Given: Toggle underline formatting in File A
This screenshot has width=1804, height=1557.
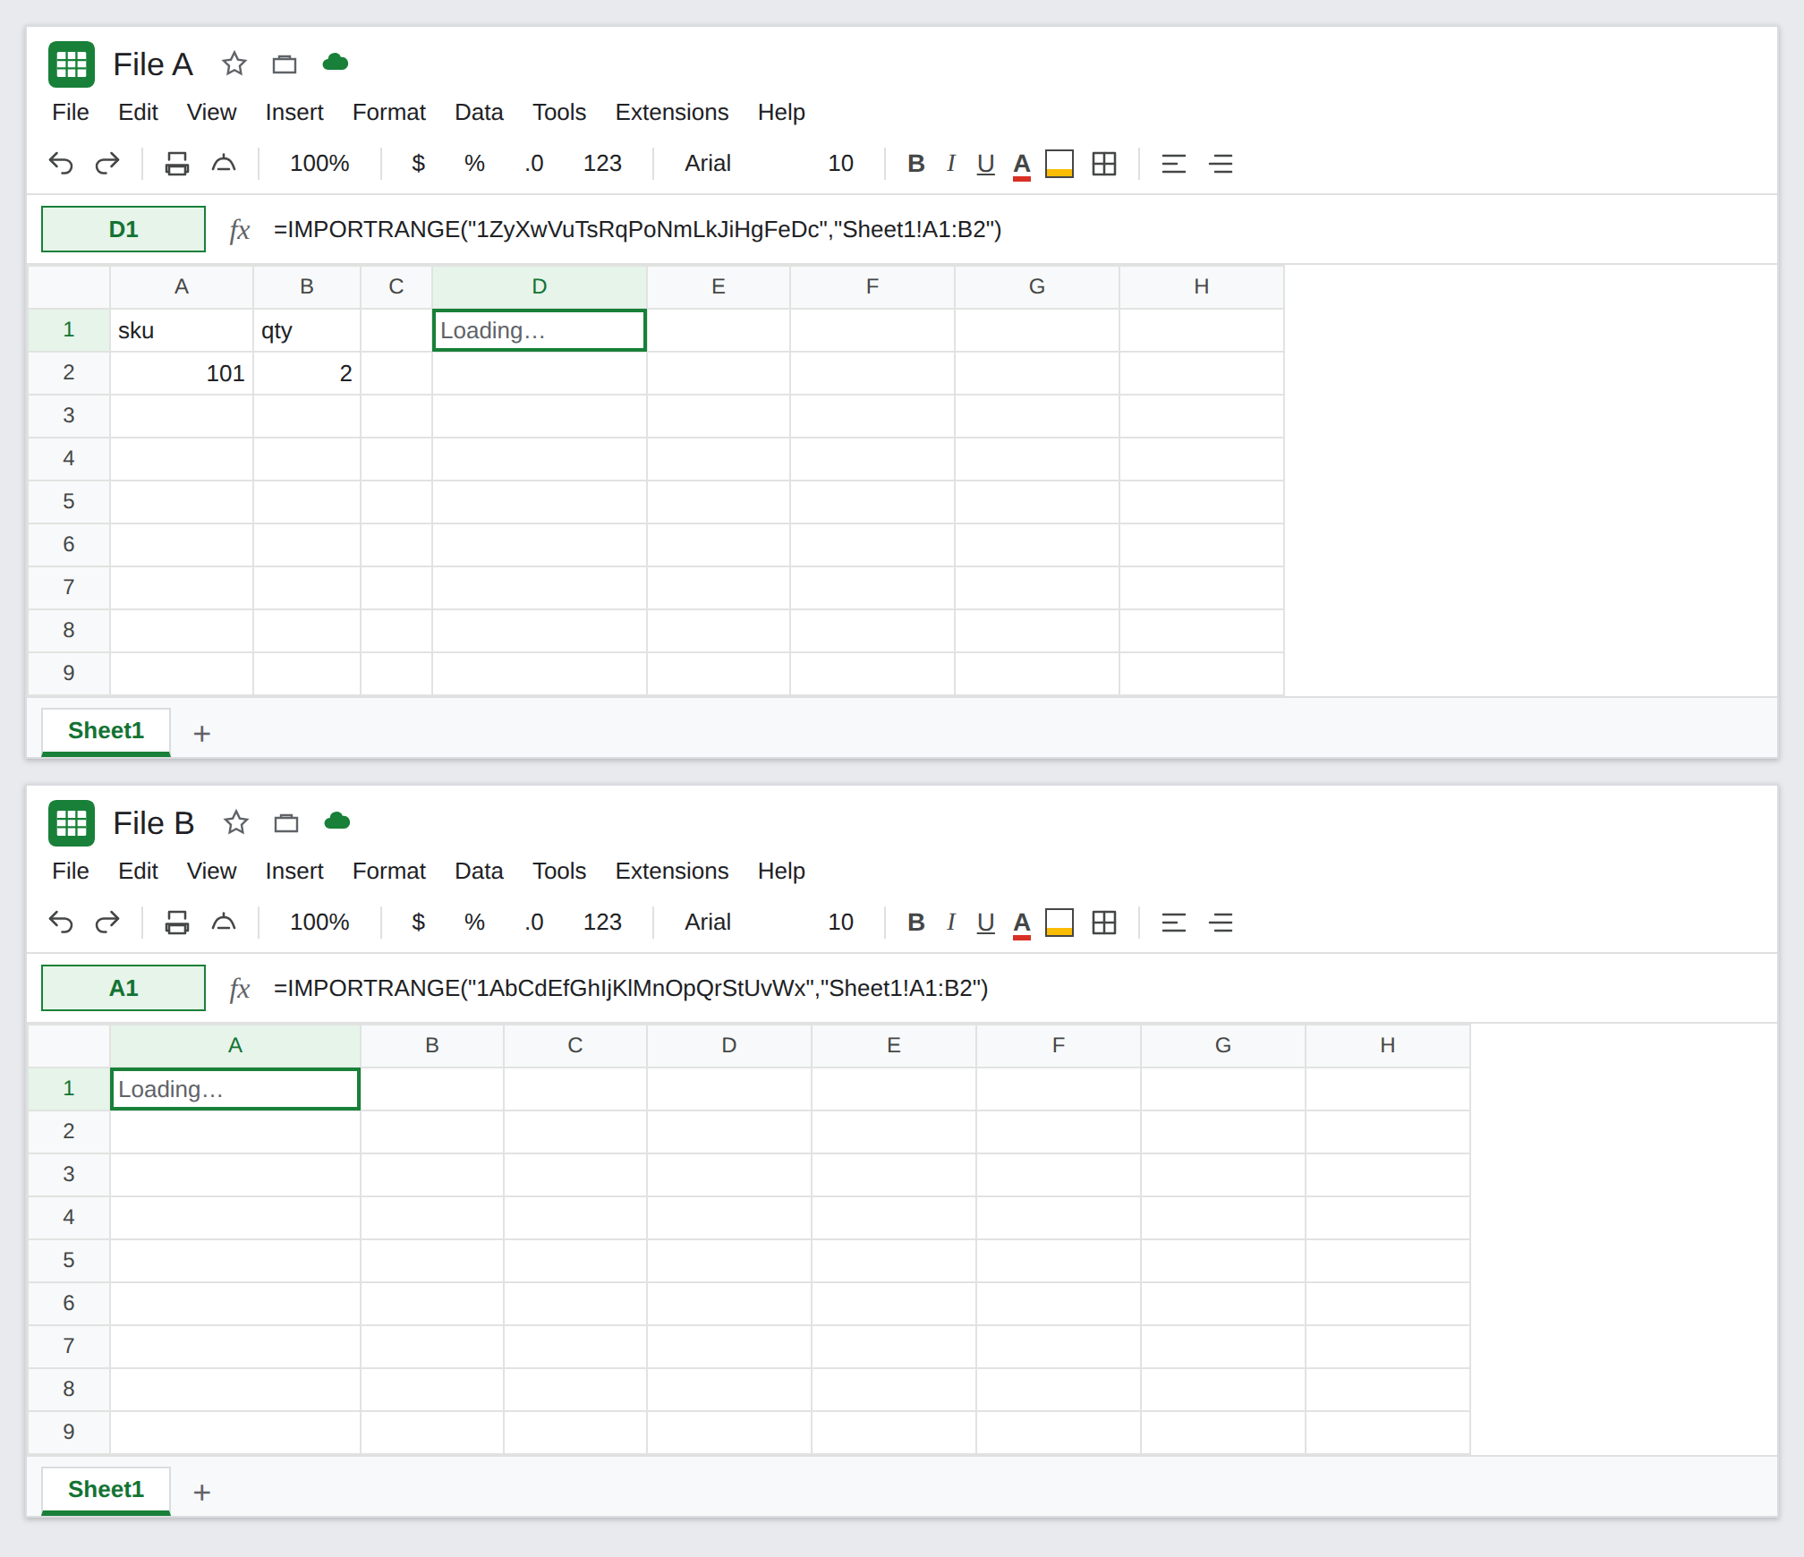Looking at the screenshot, I should [986, 164].
